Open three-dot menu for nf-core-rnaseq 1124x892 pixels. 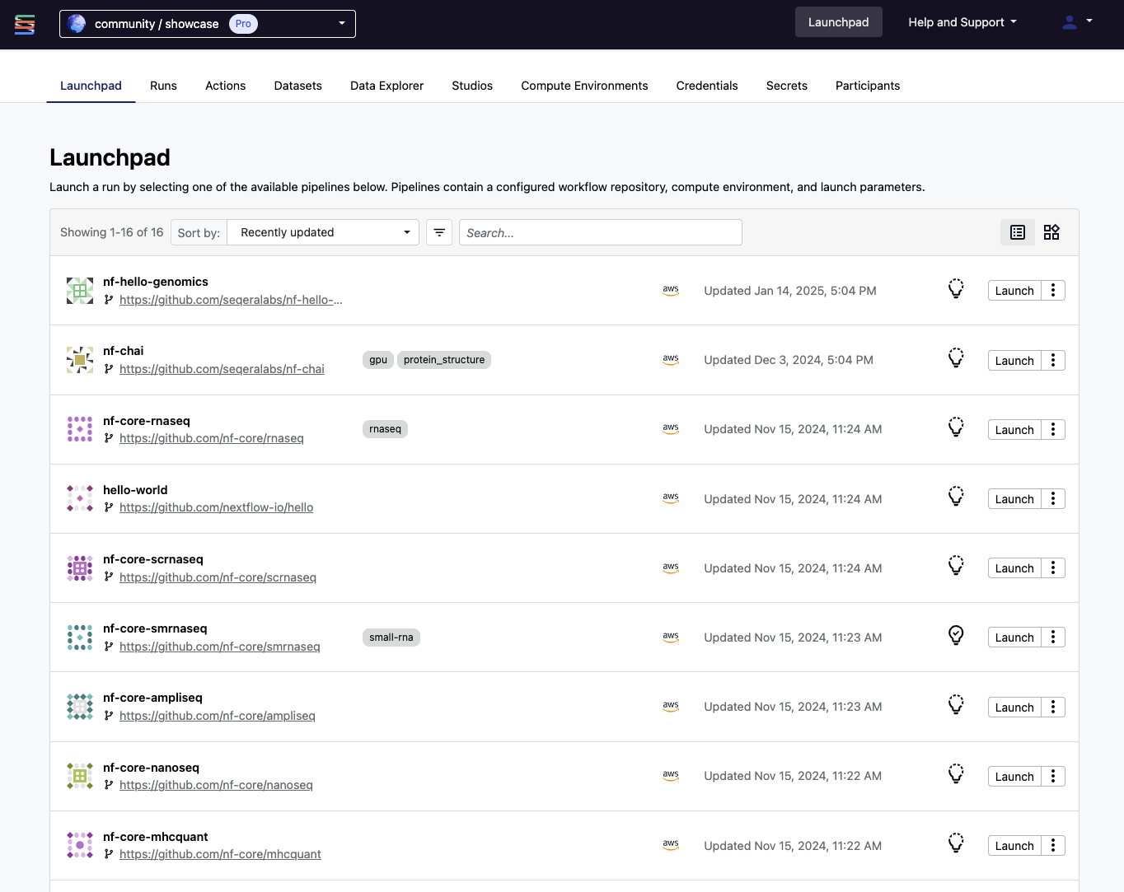1052,429
